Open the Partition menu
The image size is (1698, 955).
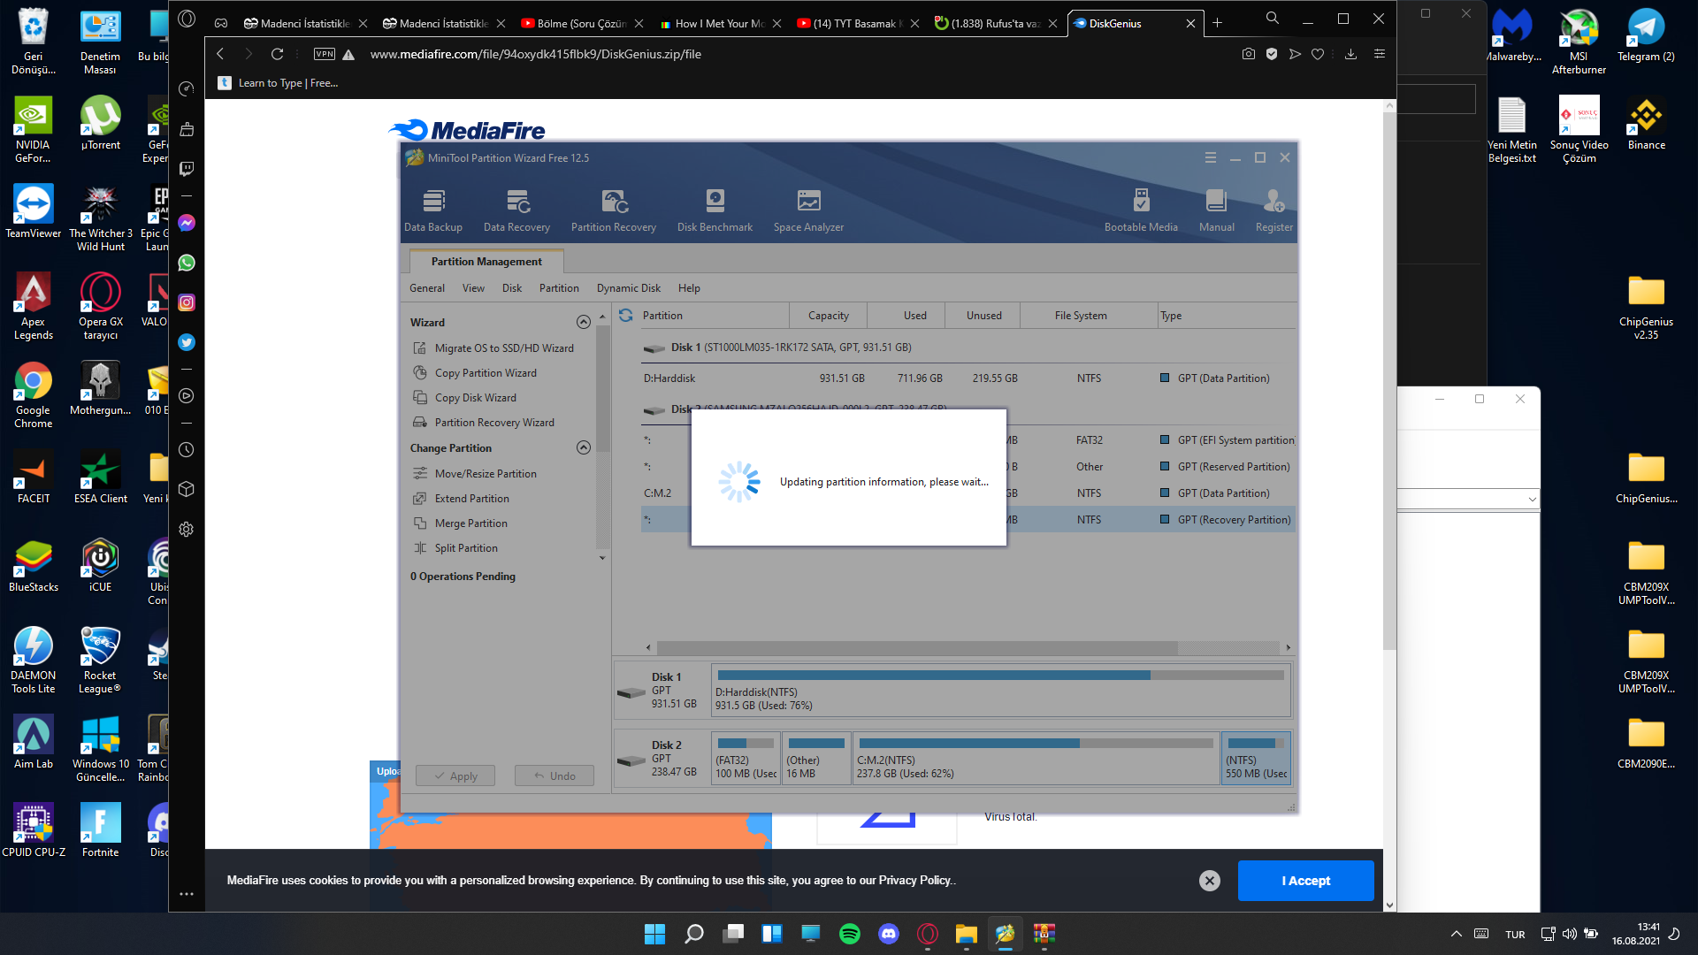coord(559,288)
